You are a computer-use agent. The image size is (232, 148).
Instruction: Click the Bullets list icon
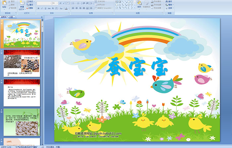[74, 3]
